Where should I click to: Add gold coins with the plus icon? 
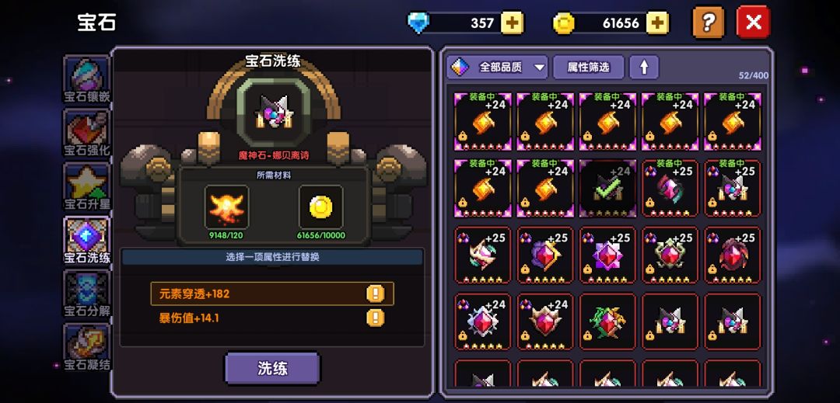[657, 23]
